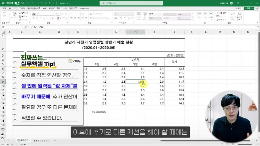This screenshot has width=260, height=146.
Task: Open the 파일 (File) tab
Action: click(4, 8)
